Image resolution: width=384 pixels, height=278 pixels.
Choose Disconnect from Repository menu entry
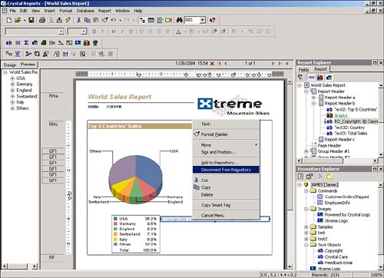point(226,170)
